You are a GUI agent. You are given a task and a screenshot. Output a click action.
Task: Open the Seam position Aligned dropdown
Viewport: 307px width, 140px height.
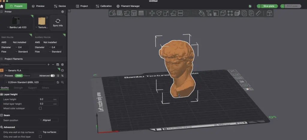pos(49,120)
